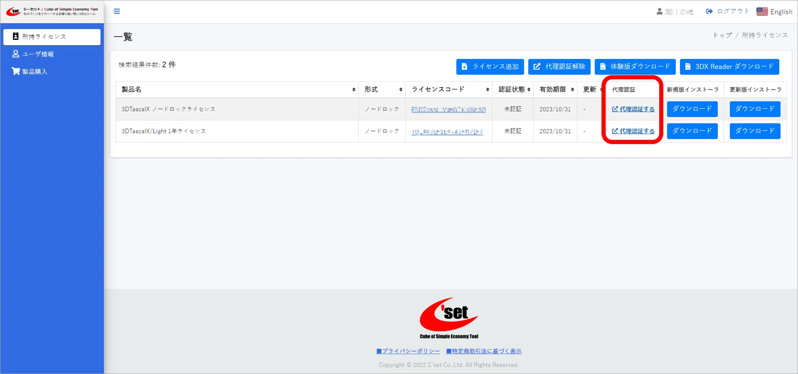
Task: Click トップ in the breadcrumb
Action: [x=722, y=35]
